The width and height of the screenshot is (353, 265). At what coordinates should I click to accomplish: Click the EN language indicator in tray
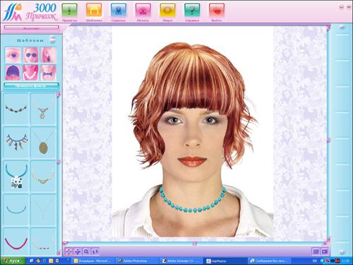tap(315, 261)
